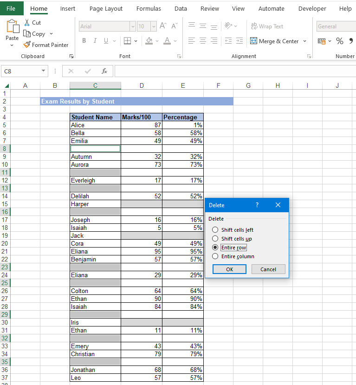
Task: Click the Cut scissors icon
Action: click(27, 22)
